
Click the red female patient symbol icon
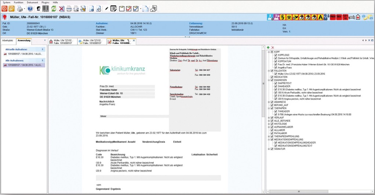click(4, 17)
